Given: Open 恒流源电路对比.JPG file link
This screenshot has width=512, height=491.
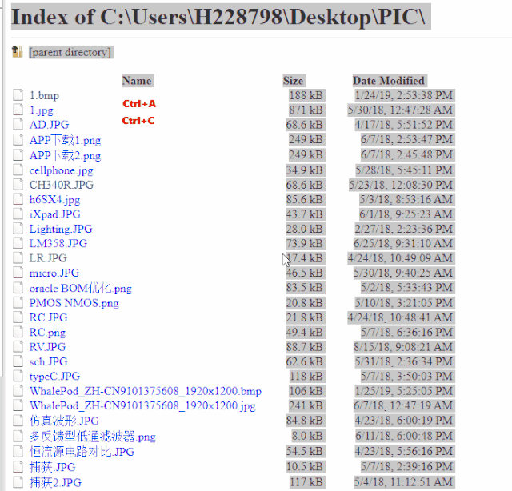Looking at the screenshot, I should coord(82,452).
